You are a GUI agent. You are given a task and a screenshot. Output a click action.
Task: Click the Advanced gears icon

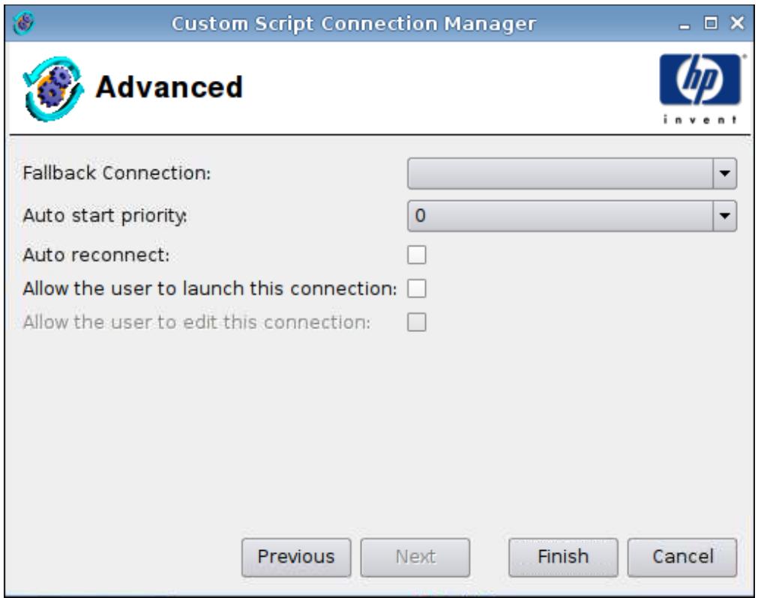53,88
